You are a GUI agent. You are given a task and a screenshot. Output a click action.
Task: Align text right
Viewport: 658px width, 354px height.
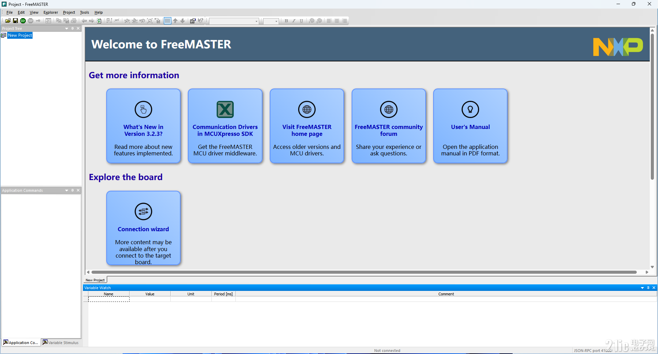coord(344,21)
